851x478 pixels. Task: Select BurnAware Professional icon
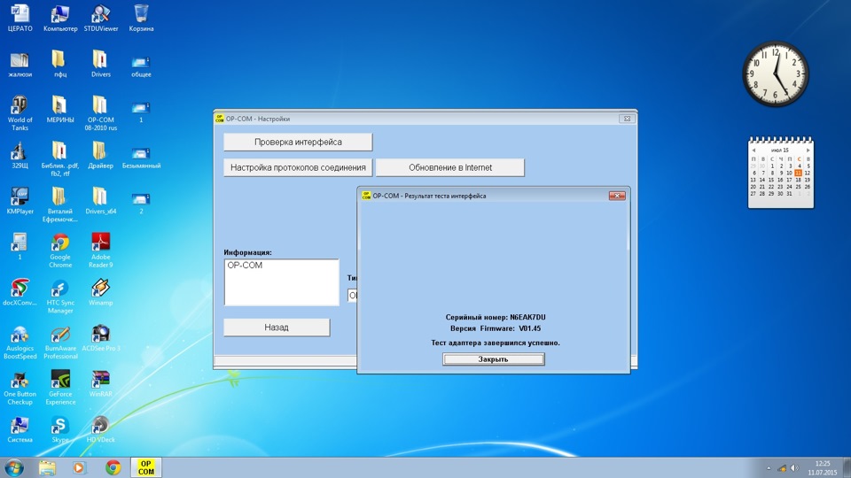pos(60,342)
